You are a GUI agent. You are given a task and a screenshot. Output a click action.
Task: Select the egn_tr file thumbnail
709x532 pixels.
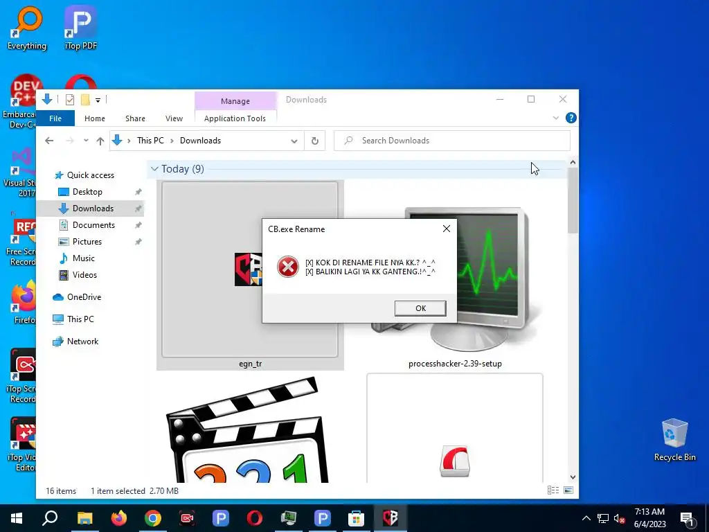(250, 275)
